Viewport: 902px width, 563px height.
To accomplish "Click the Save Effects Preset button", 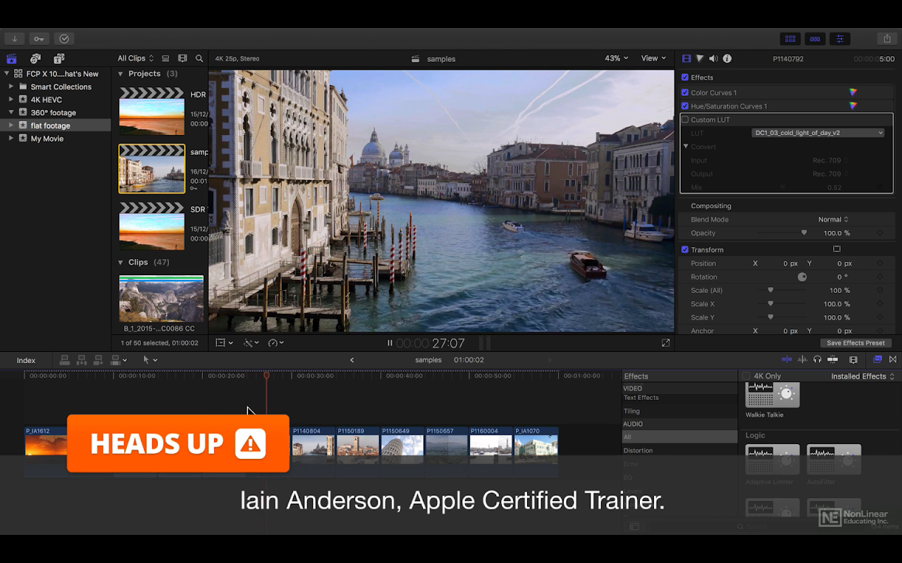I will [855, 343].
